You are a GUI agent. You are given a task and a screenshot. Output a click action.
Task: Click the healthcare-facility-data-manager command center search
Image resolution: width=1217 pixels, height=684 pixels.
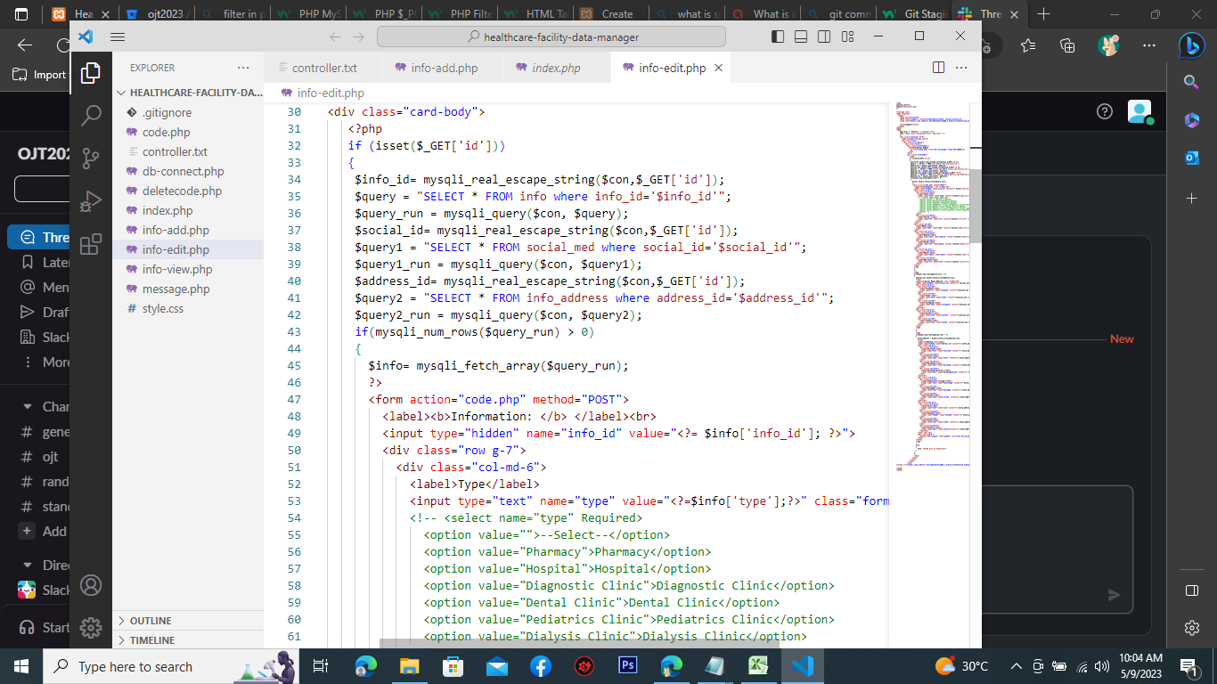[x=551, y=37]
